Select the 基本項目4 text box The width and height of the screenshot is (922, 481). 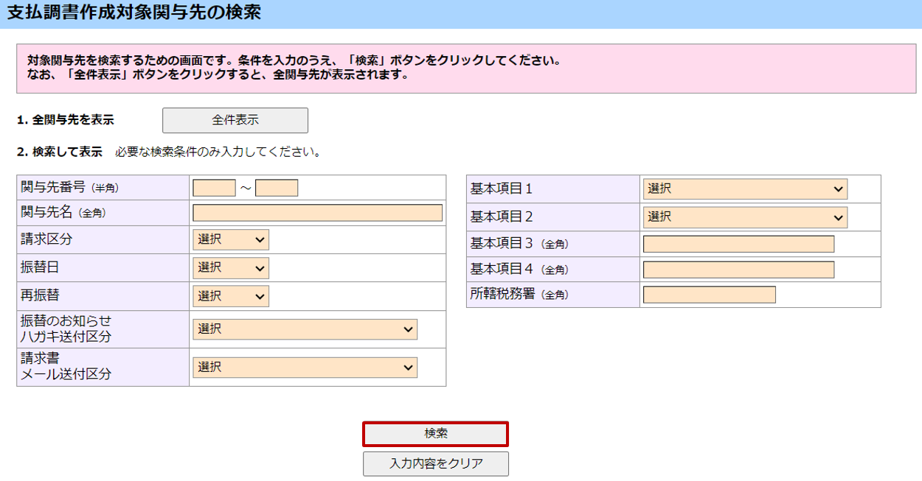point(738,270)
